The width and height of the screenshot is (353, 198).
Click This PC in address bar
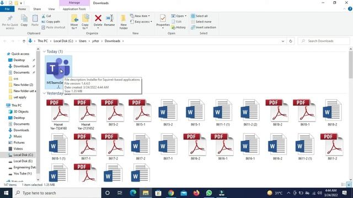pos(42,41)
